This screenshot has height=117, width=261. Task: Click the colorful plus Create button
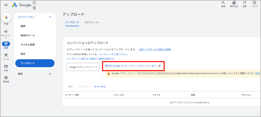(x=6, y=18)
